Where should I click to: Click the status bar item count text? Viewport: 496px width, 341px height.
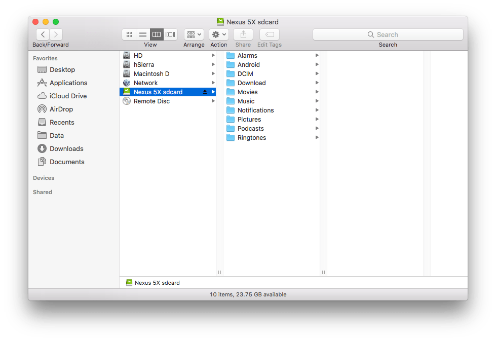(248, 294)
